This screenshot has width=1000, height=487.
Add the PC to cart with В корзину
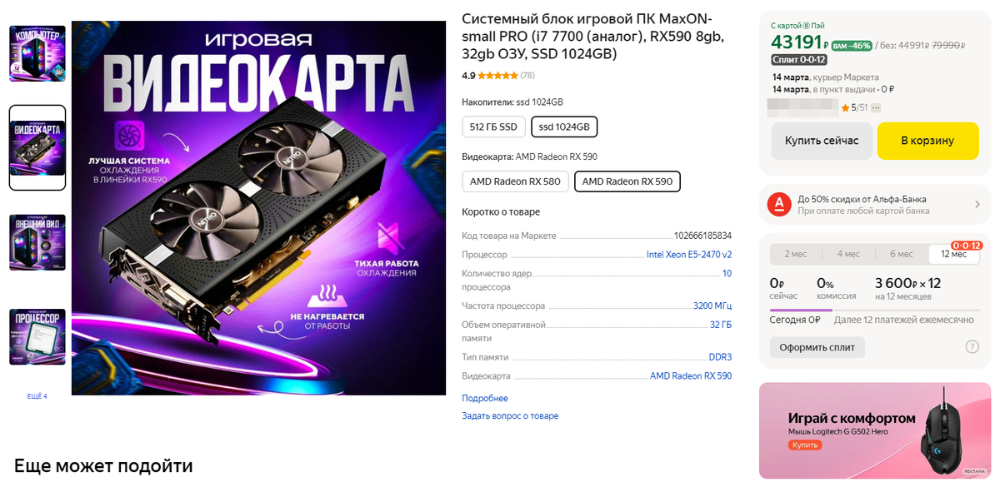click(x=927, y=141)
